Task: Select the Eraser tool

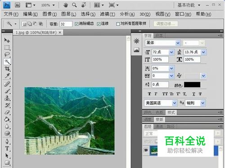Action: tap(7, 112)
